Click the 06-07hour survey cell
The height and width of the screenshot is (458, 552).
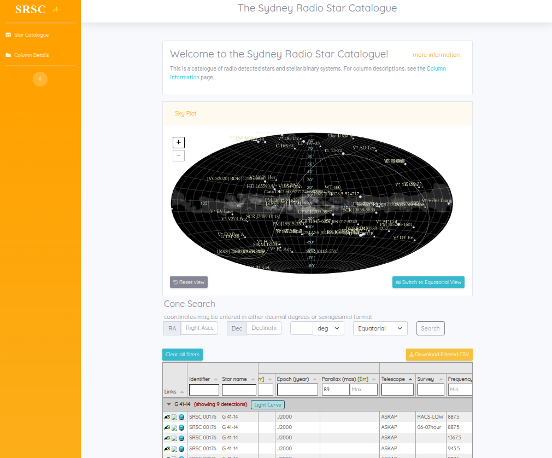coord(431,427)
